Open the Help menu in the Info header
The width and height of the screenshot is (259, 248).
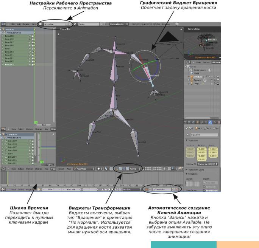tap(34, 24)
